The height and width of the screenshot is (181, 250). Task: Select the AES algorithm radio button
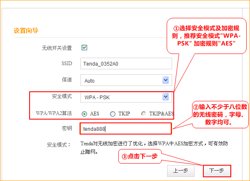tap(84, 114)
